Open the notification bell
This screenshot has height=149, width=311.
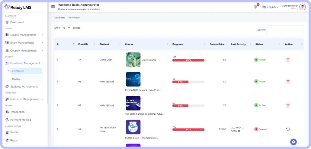point(256,7)
